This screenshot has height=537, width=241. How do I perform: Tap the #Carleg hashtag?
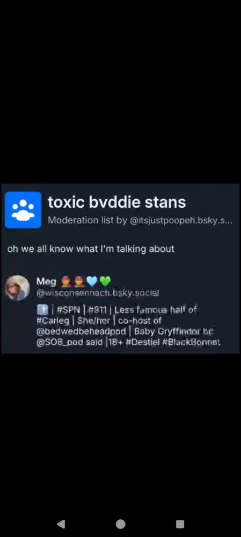53,321
